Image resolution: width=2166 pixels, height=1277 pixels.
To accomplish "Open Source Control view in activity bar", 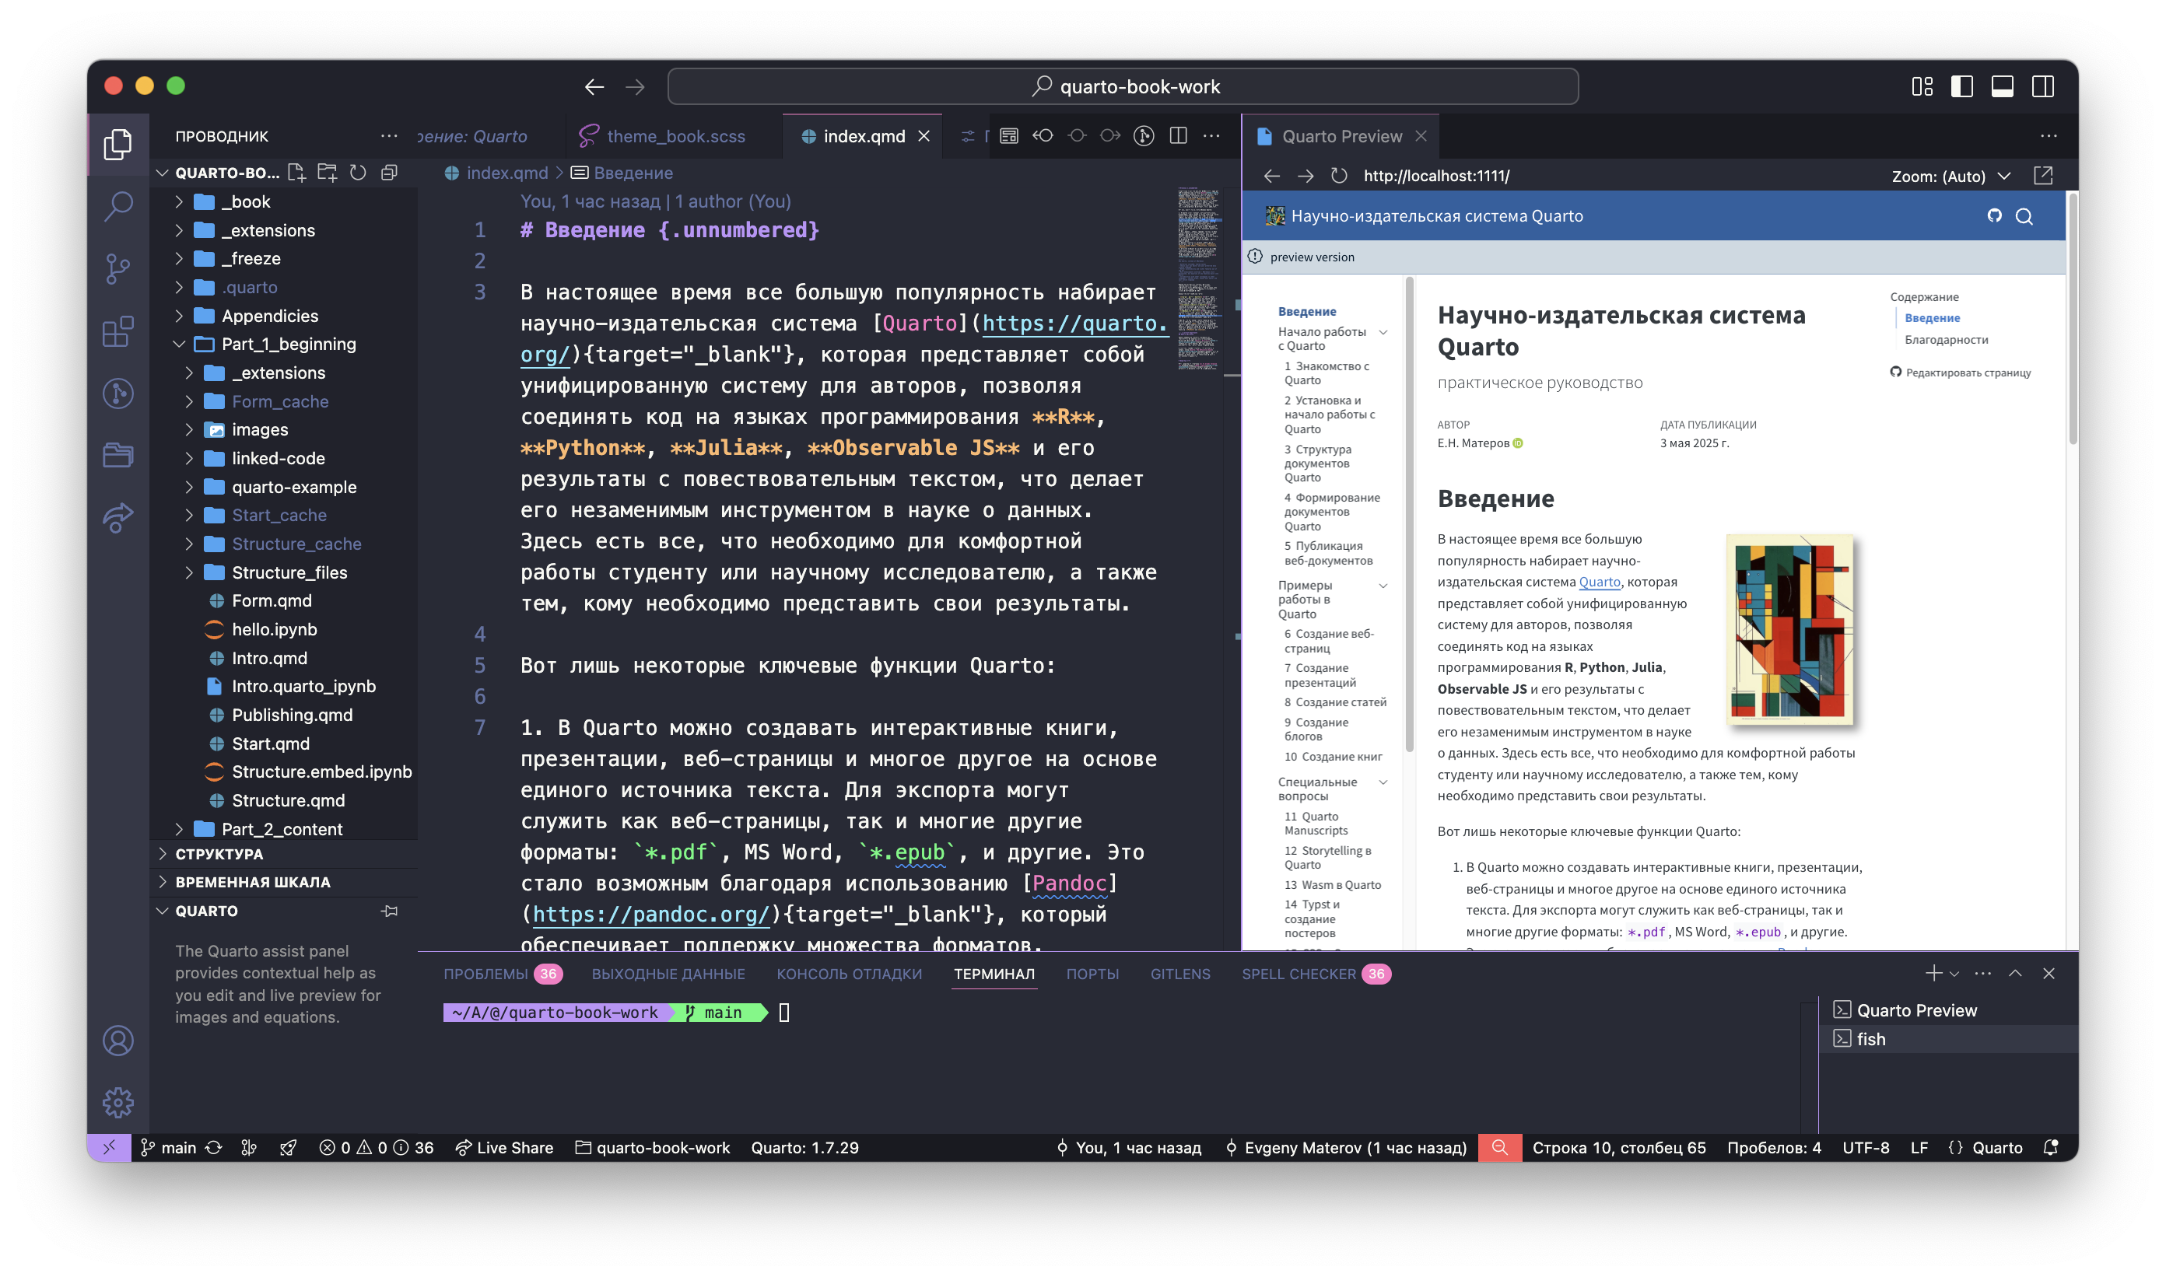I will 118,268.
